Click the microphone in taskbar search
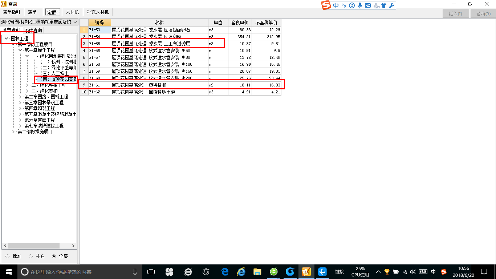The width and height of the screenshot is (496, 279). 135,272
